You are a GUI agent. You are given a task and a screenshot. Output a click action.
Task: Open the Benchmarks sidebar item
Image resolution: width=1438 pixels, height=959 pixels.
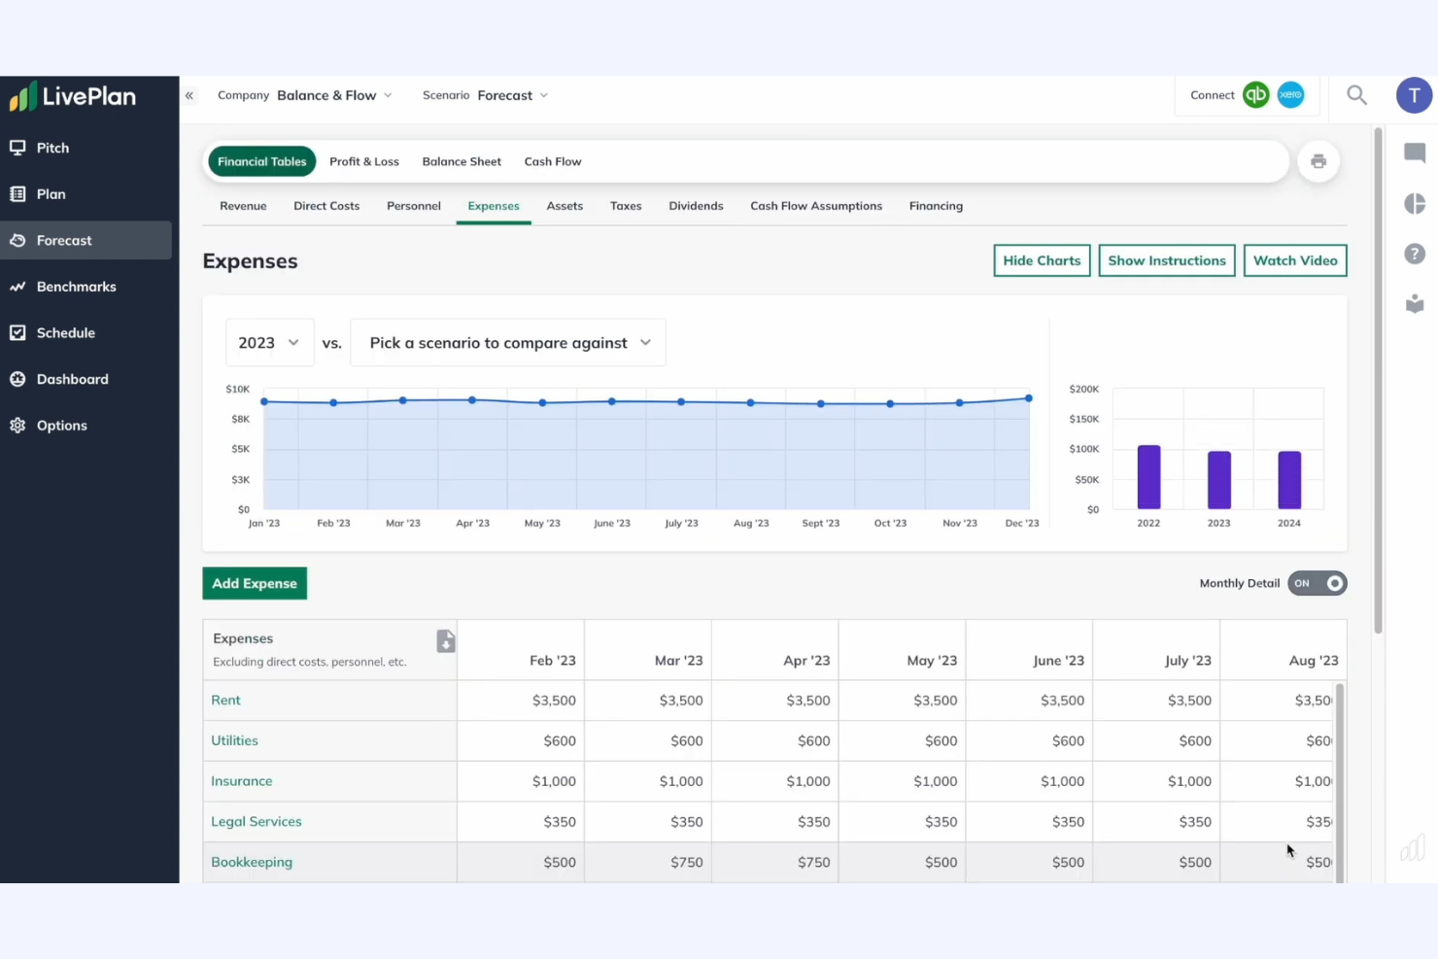[x=76, y=286]
